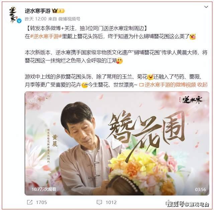Click the 1012 comment count
Image resolution: width=214 pixels, height=210 pixels.
pos(111,202)
